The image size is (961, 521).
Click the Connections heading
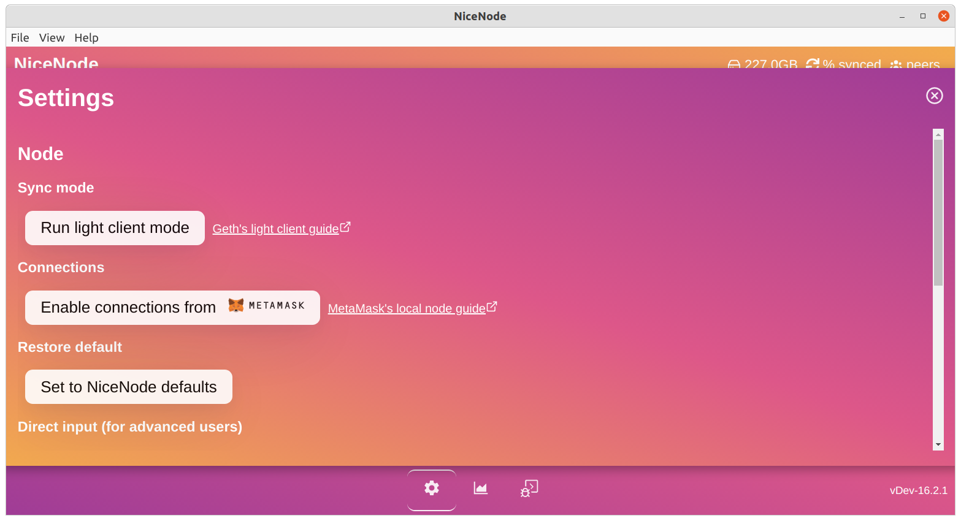pyautogui.click(x=61, y=267)
